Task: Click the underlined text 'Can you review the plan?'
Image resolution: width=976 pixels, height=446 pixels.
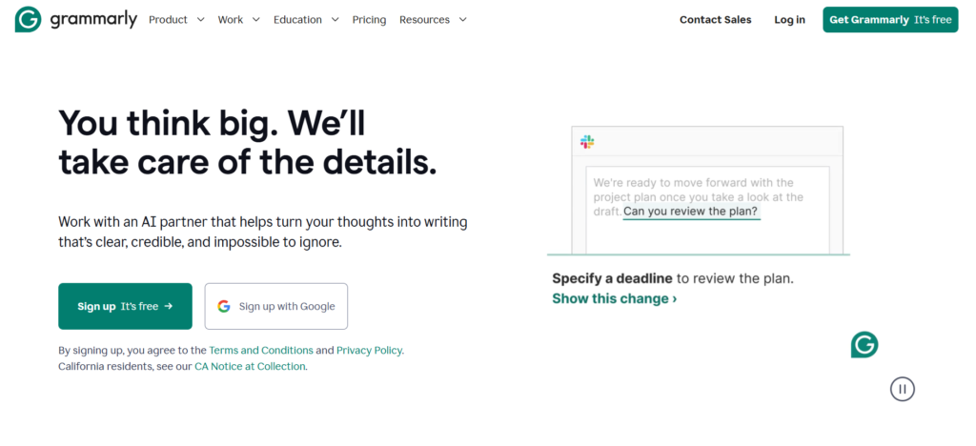Action: click(691, 212)
